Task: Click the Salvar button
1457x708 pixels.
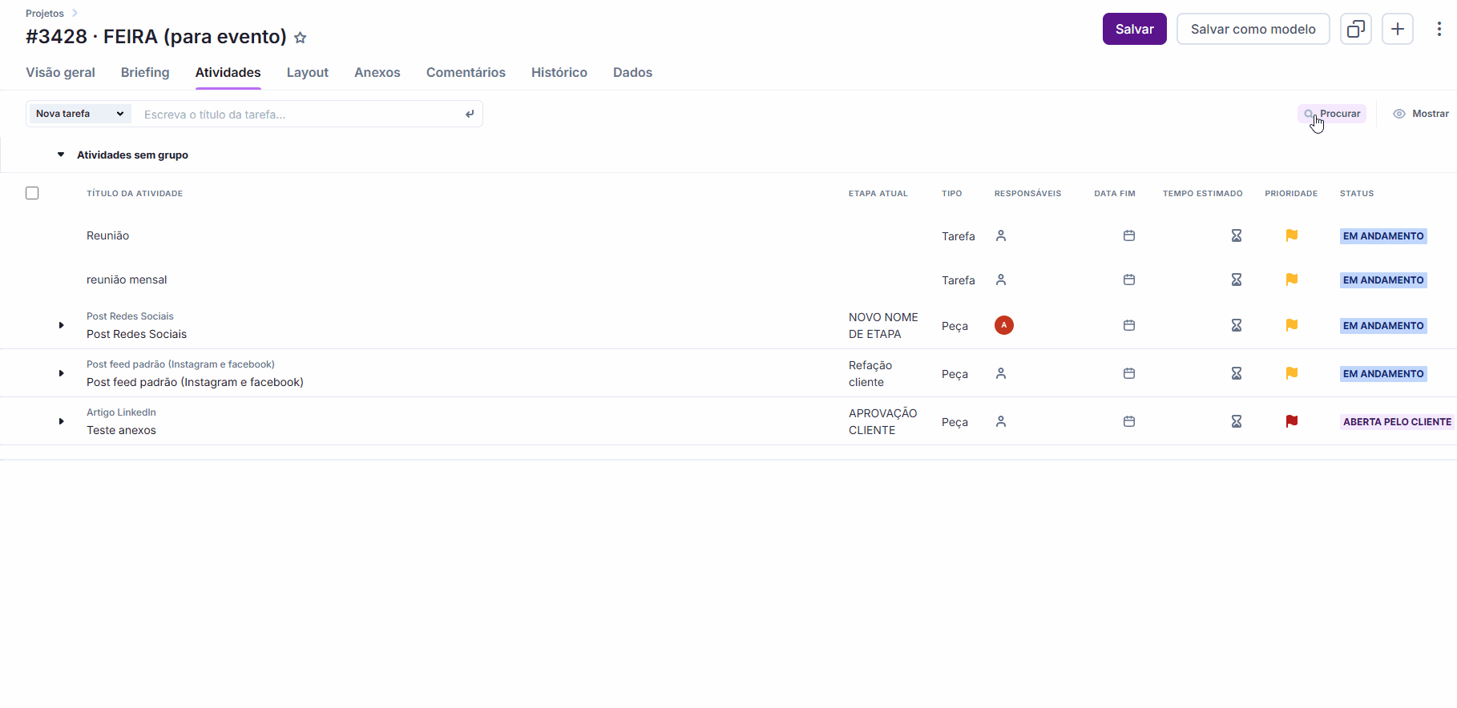Action: click(1135, 29)
